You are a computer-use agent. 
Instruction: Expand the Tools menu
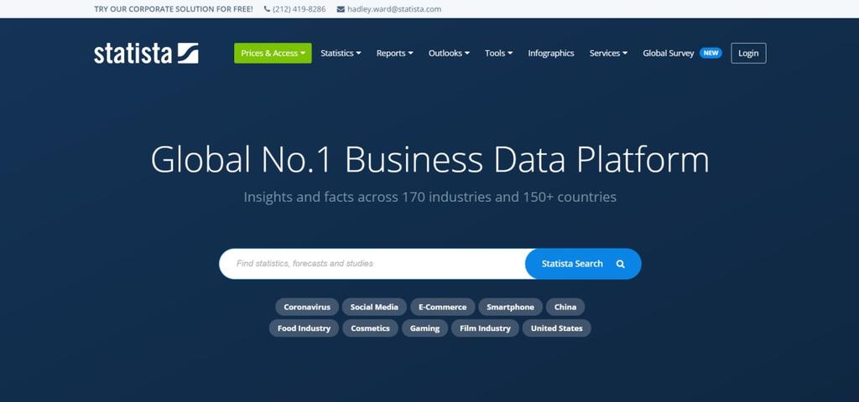click(498, 53)
